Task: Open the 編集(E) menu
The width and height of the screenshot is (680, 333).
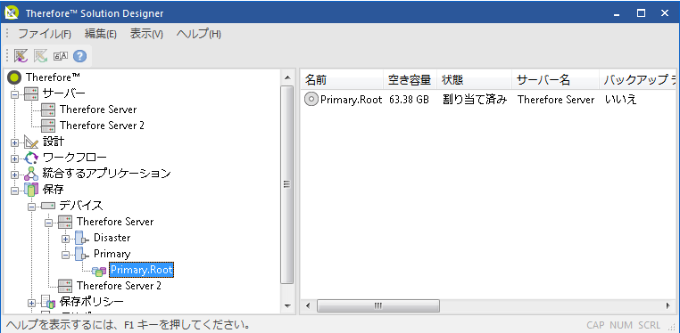Action: pyautogui.click(x=101, y=34)
